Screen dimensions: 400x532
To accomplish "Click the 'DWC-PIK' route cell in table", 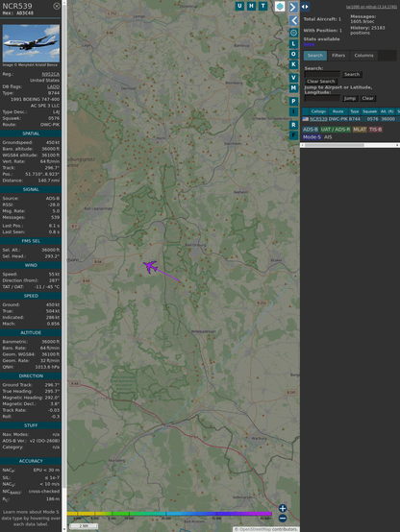I will (337, 119).
